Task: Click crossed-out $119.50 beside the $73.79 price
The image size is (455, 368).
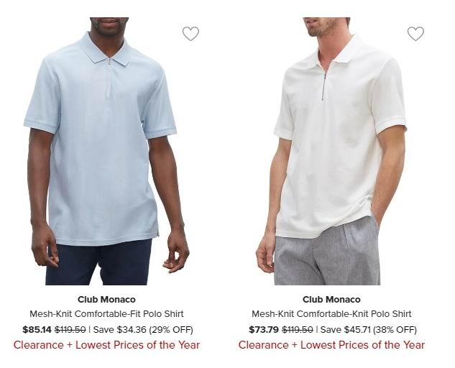Action: (x=298, y=330)
